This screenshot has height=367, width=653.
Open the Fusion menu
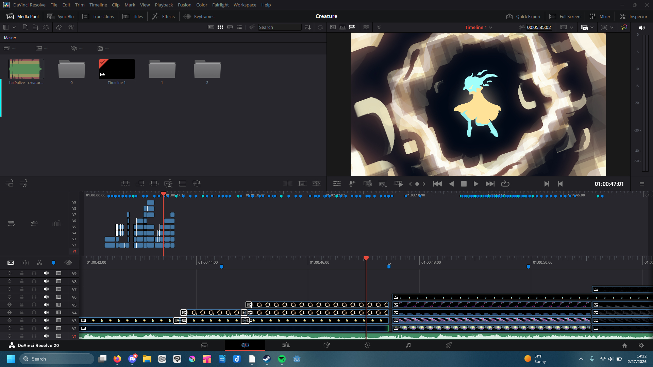[184, 5]
